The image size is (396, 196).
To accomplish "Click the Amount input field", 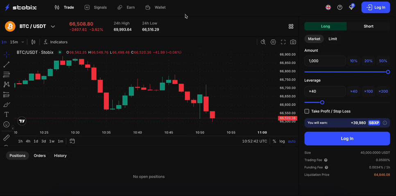I will 325,61.
